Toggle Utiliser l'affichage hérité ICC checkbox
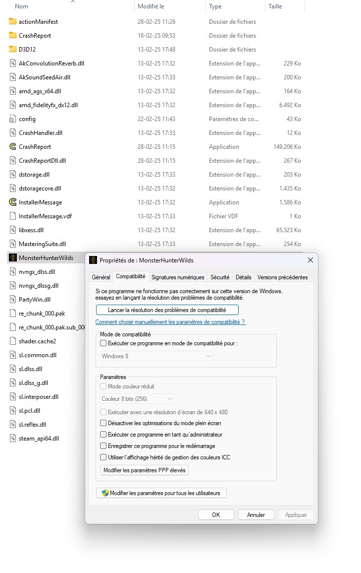The image size is (361, 573). (x=103, y=457)
